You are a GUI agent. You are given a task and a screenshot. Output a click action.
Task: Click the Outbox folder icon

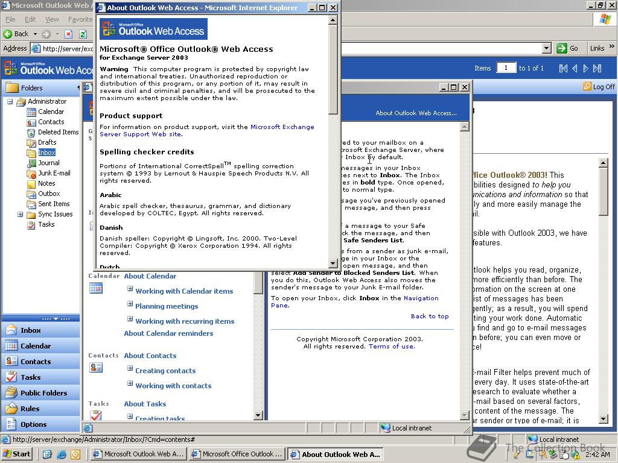click(31, 194)
